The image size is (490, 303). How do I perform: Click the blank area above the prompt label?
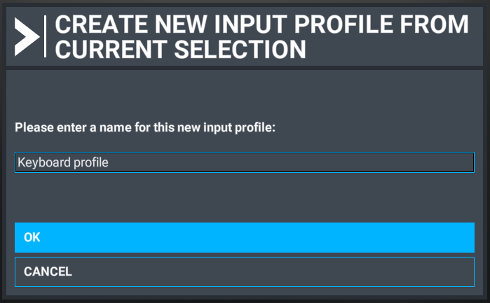245,94
